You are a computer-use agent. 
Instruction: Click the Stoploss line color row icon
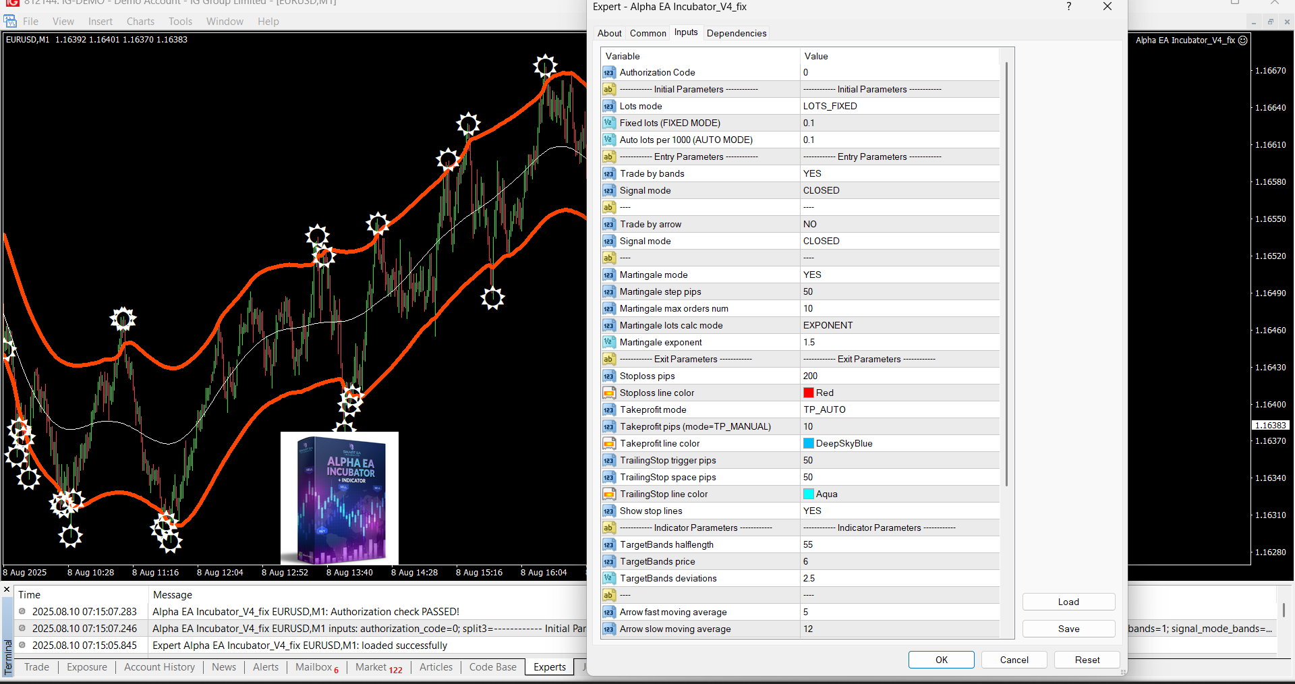pos(608,393)
